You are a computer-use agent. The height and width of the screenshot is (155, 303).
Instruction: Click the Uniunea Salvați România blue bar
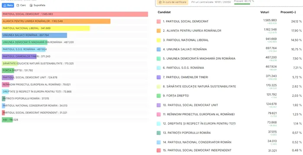tap(34, 35)
